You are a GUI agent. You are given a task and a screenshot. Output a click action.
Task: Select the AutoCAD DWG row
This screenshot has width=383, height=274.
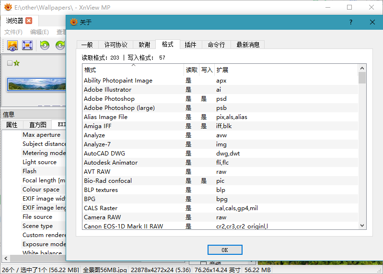coord(220,154)
